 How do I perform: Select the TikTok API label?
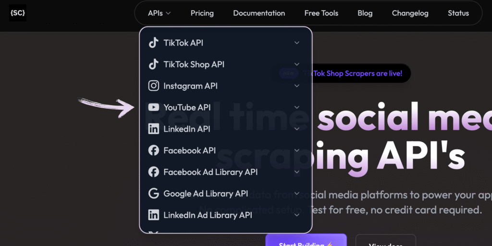coord(183,43)
